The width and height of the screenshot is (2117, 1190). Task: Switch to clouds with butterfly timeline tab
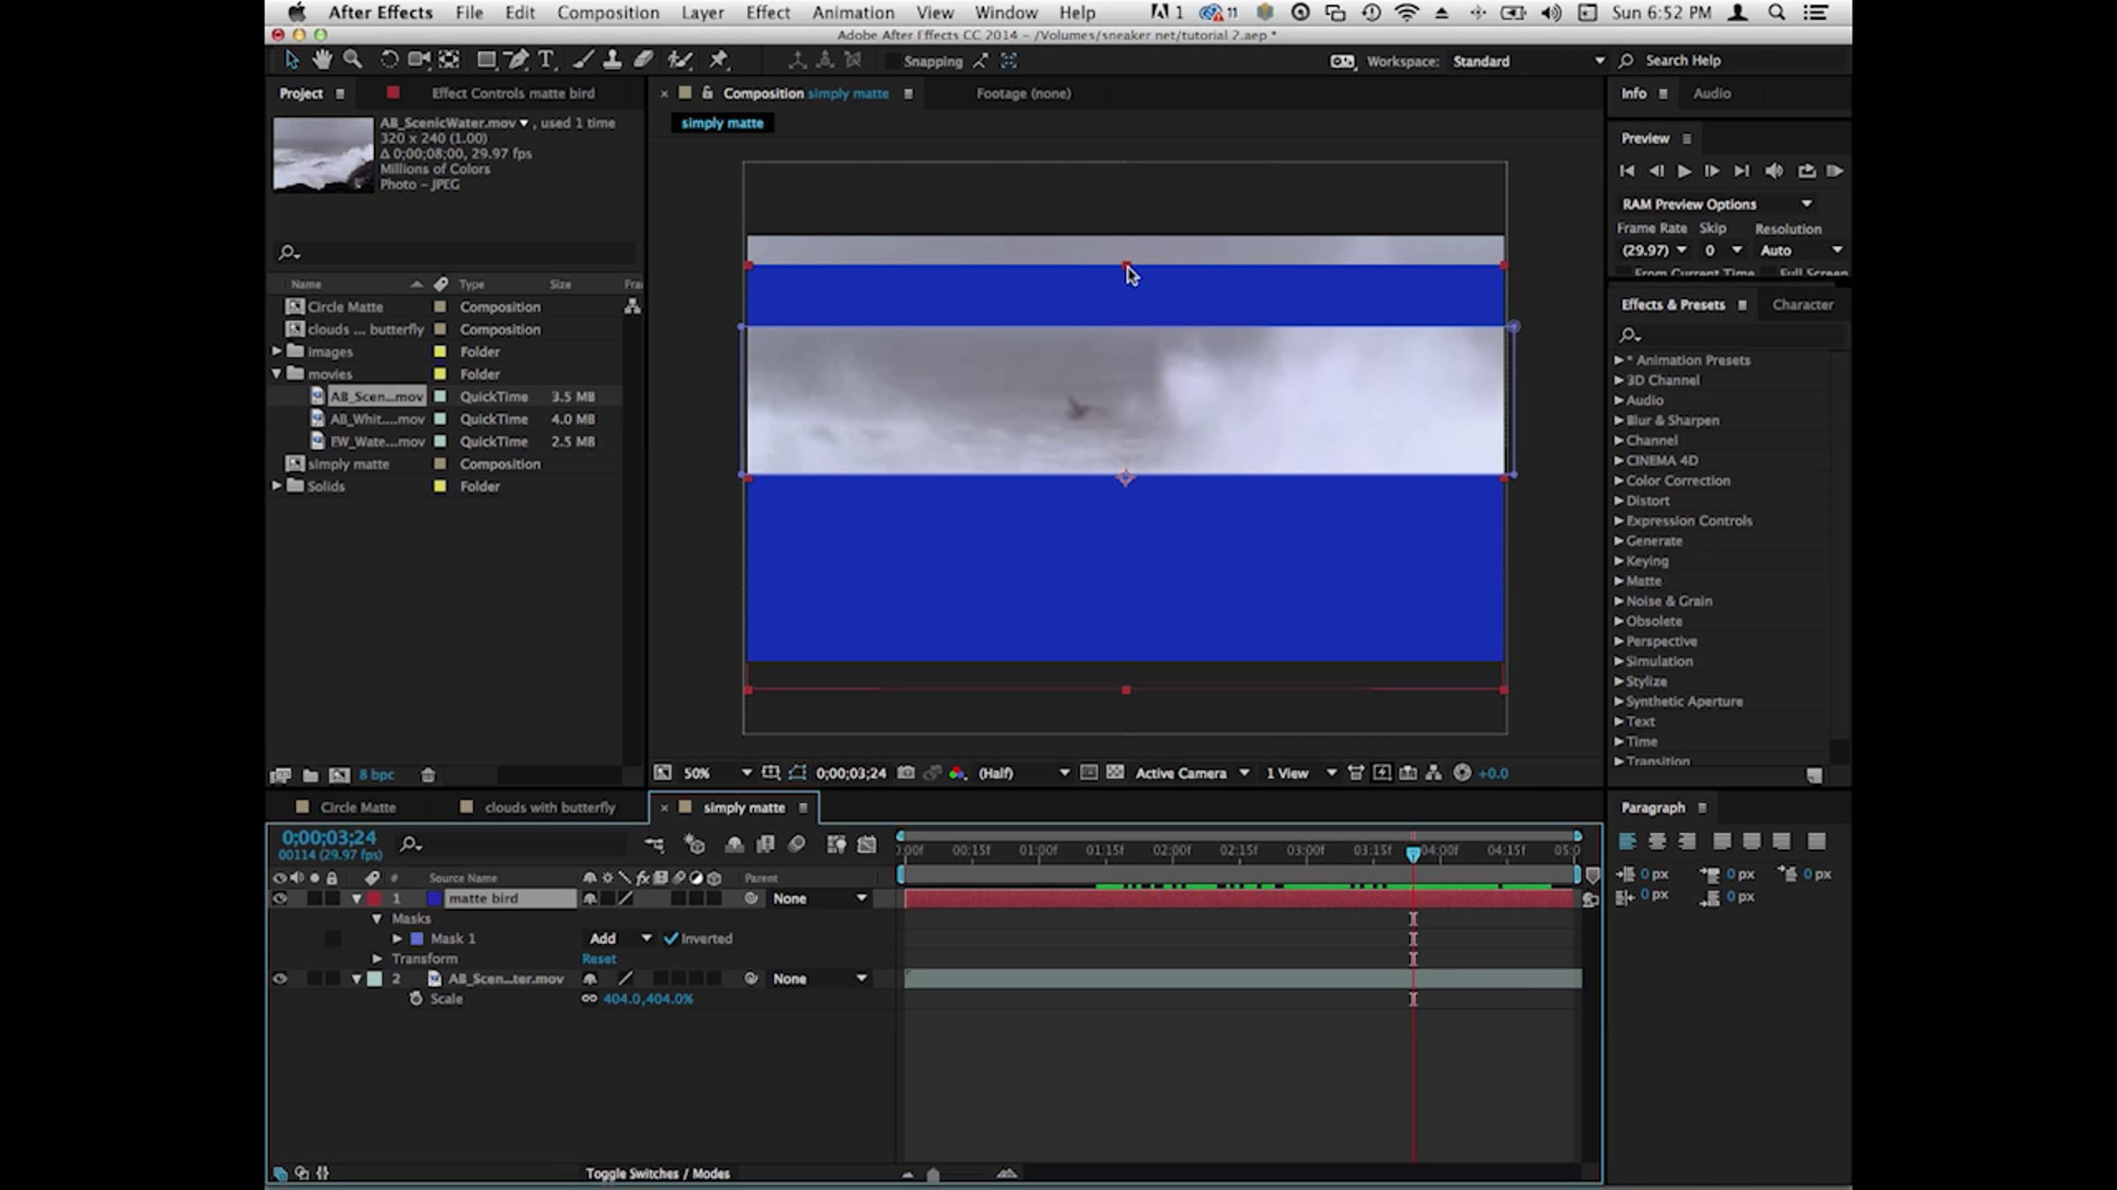point(549,807)
